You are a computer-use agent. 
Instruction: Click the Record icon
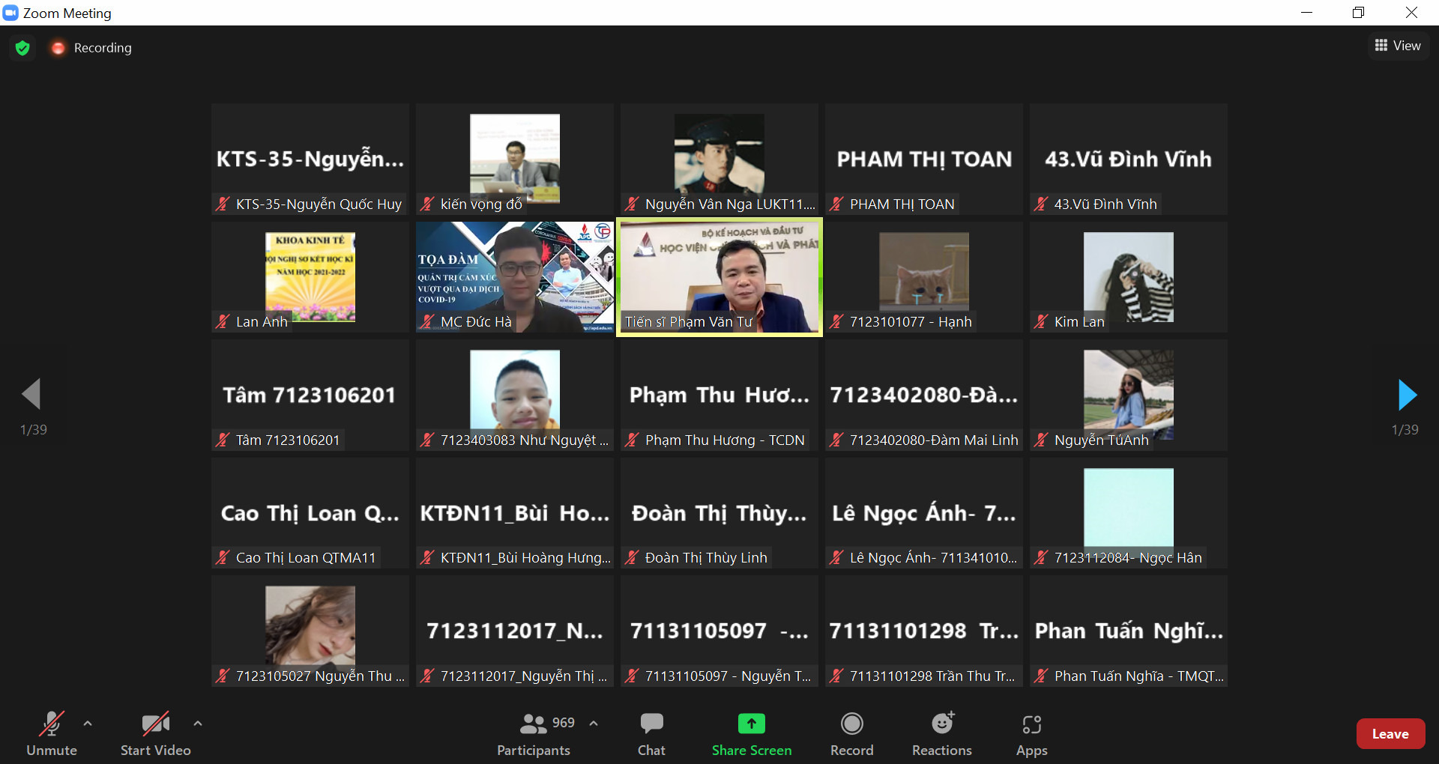tap(851, 724)
